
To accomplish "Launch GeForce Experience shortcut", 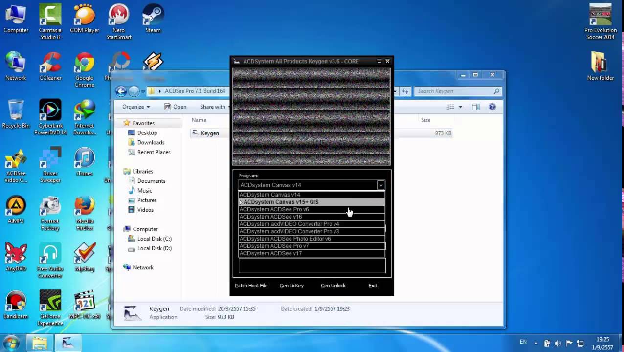I will point(50,308).
